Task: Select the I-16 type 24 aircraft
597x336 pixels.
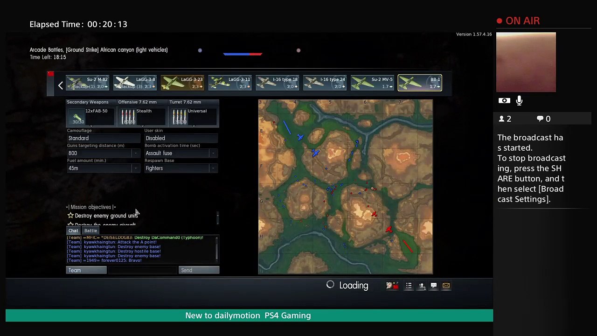Action: pyautogui.click(x=326, y=83)
